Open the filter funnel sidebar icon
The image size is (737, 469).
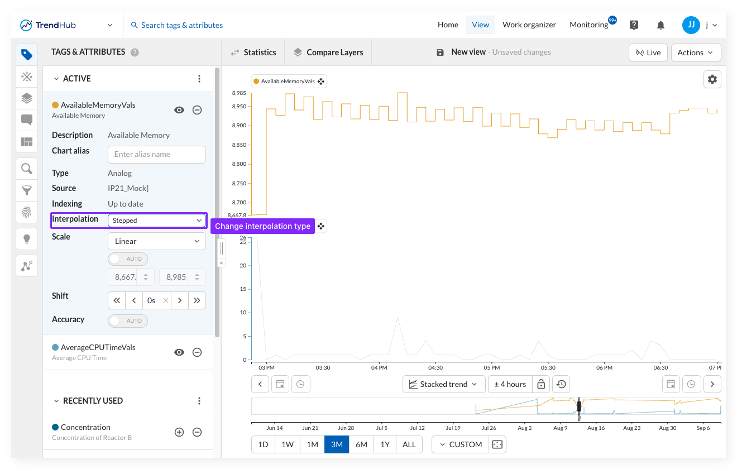point(26,190)
